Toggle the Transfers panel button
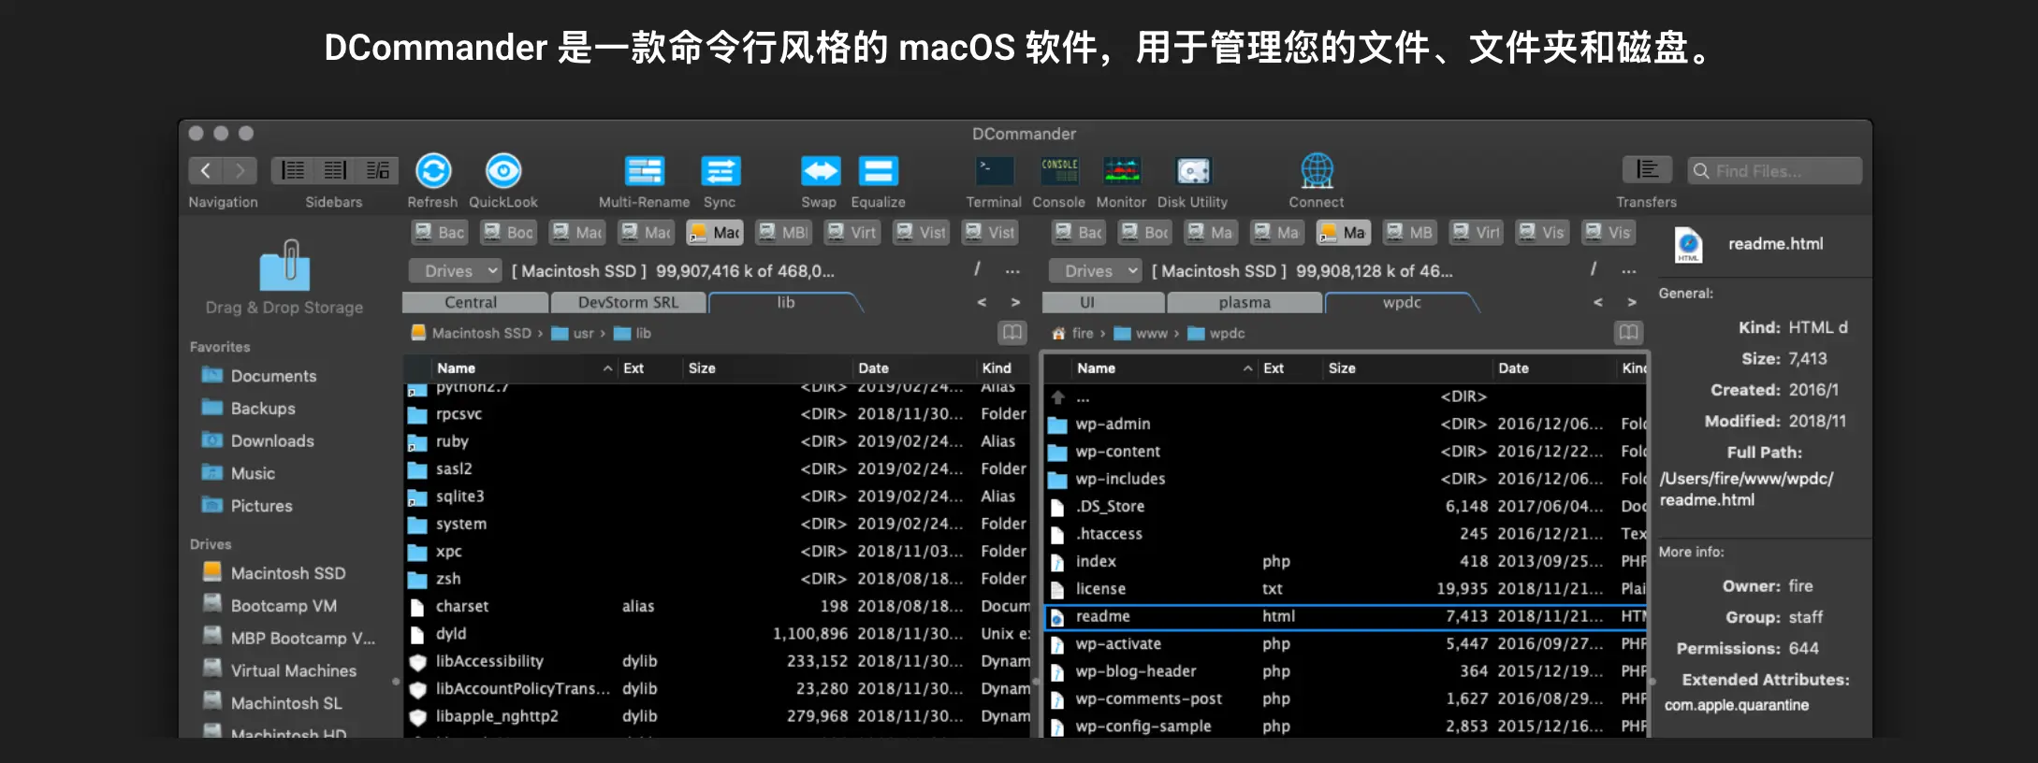This screenshot has width=2038, height=763. click(1646, 170)
